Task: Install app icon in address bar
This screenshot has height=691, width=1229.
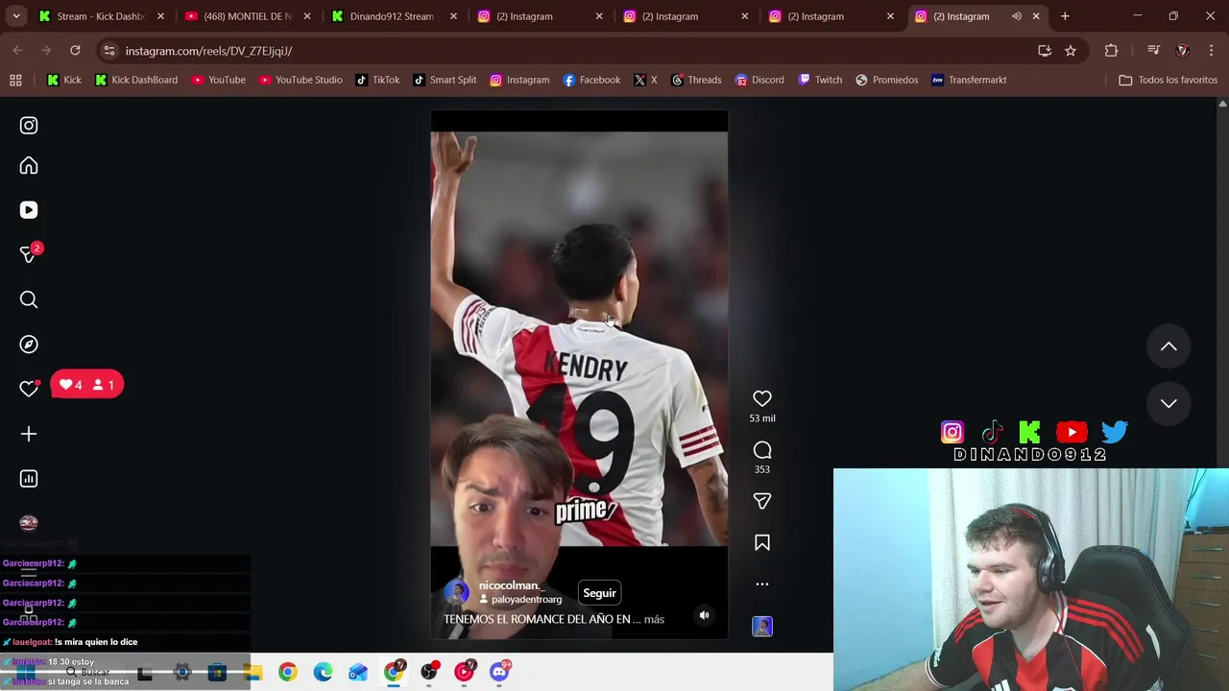Action: (1045, 51)
